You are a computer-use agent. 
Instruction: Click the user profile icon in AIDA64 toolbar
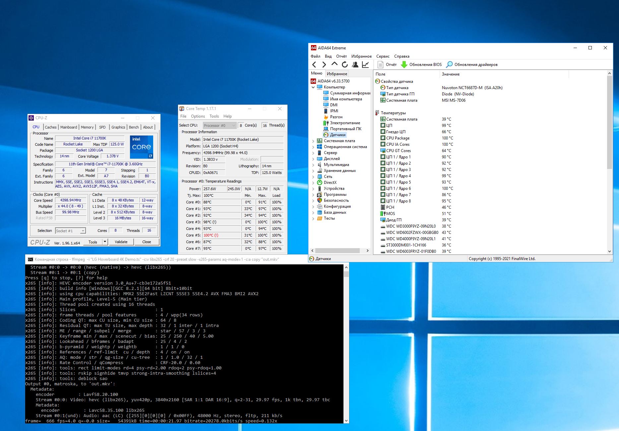click(x=355, y=65)
